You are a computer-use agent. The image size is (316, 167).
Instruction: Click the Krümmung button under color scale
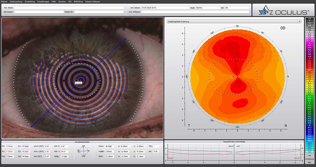coord(309,159)
